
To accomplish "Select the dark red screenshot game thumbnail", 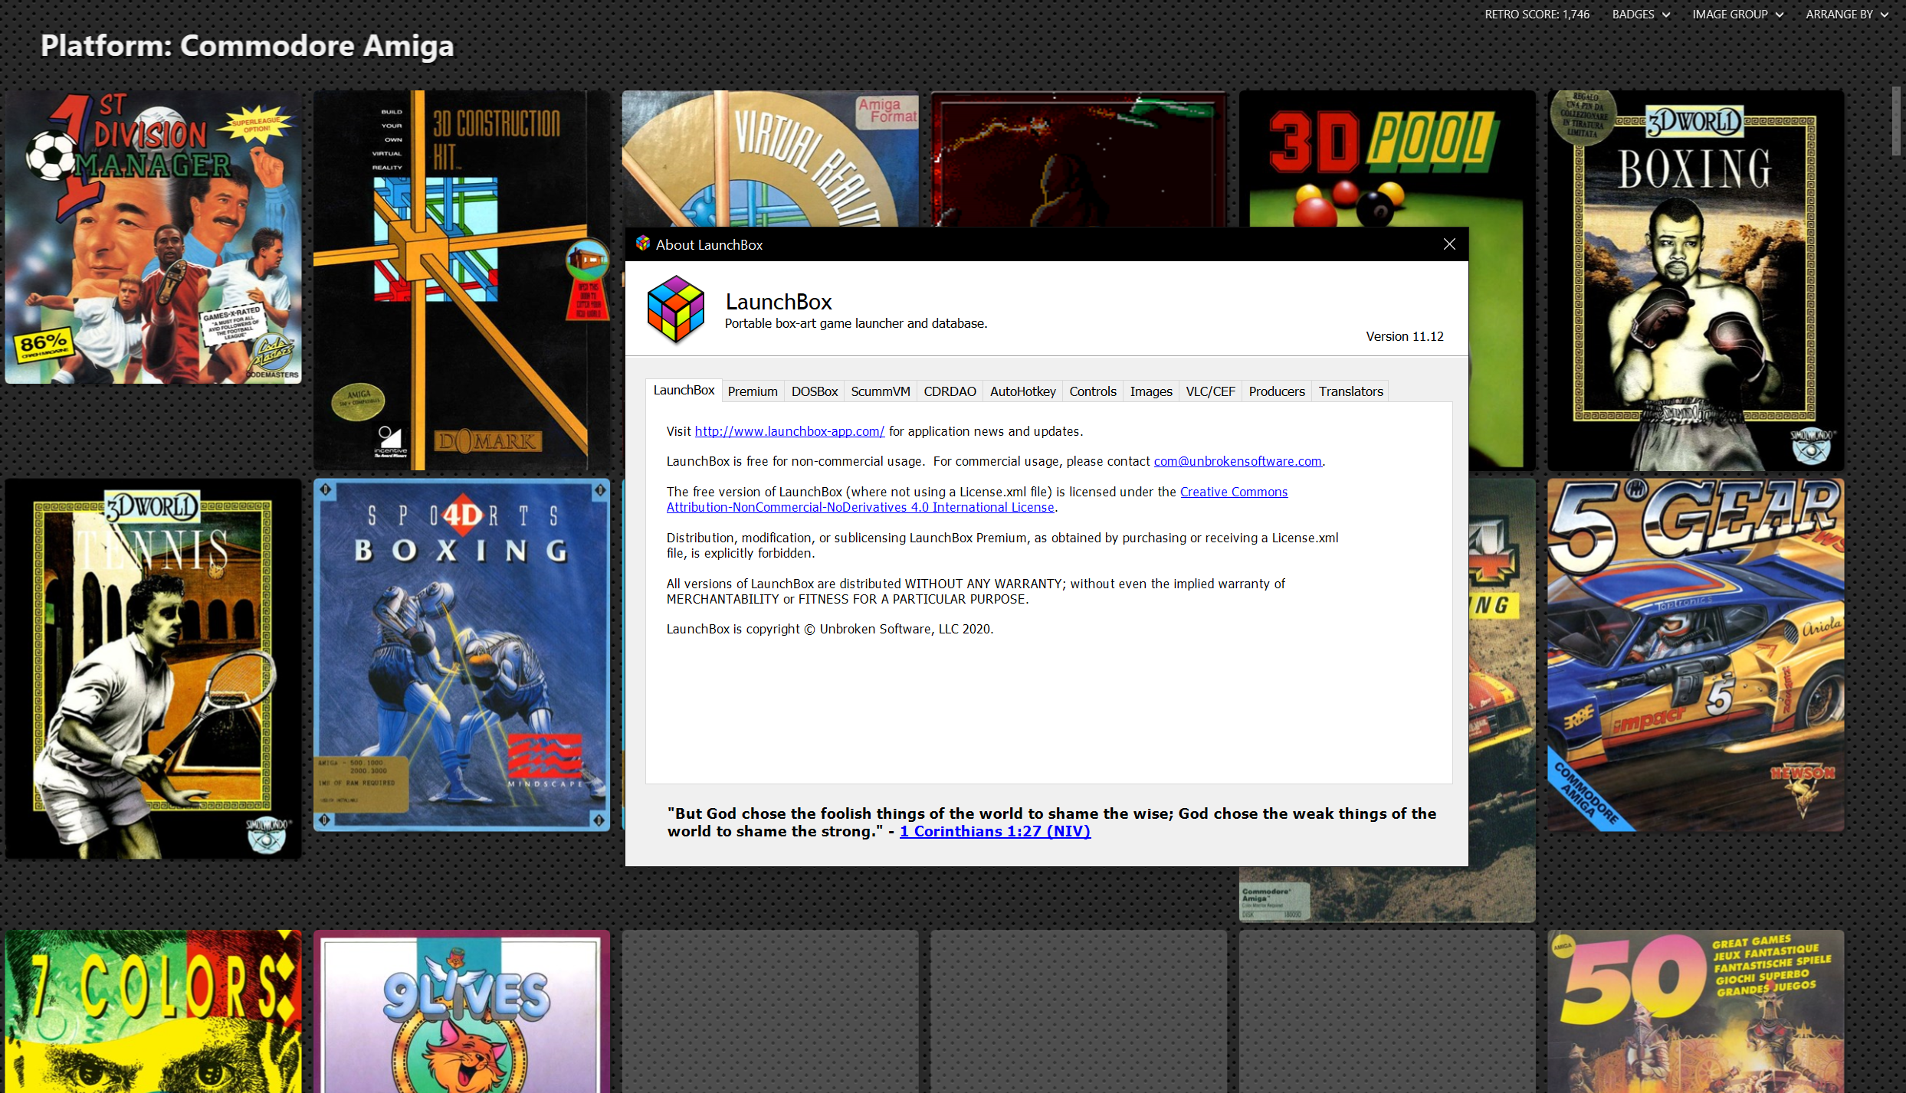I will (x=1078, y=159).
